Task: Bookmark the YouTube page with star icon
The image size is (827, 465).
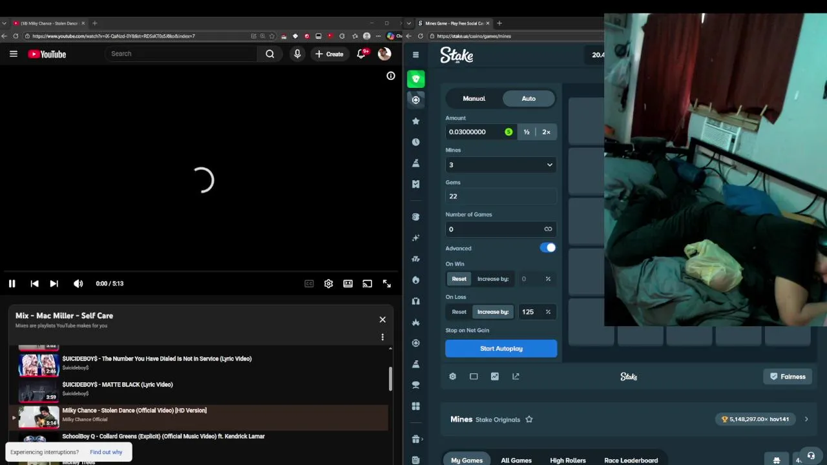Action: pyautogui.click(x=272, y=36)
